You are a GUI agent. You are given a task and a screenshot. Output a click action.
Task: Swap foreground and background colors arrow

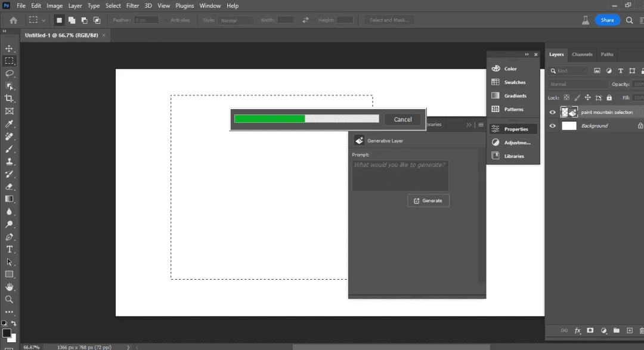pos(14,324)
